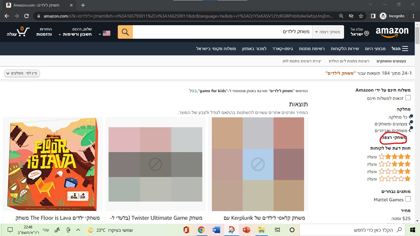
Task: Expand the account and lists dropdown
Action: click(75, 32)
